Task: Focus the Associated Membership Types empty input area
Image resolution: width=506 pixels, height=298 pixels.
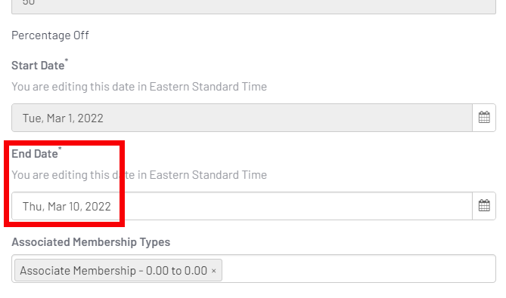Action: (x=359, y=269)
